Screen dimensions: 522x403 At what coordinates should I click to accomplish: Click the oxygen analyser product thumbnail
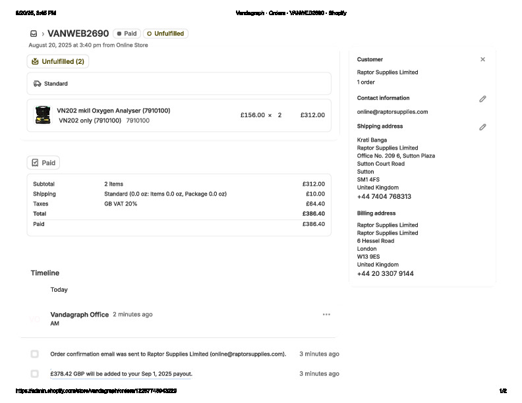point(43,115)
